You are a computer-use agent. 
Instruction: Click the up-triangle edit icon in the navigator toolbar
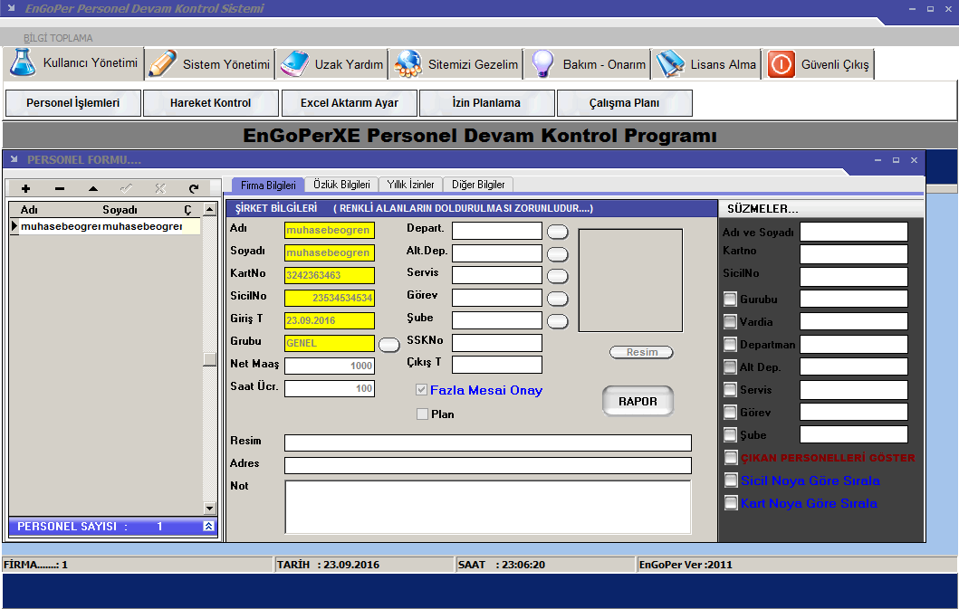tap(93, 189)
